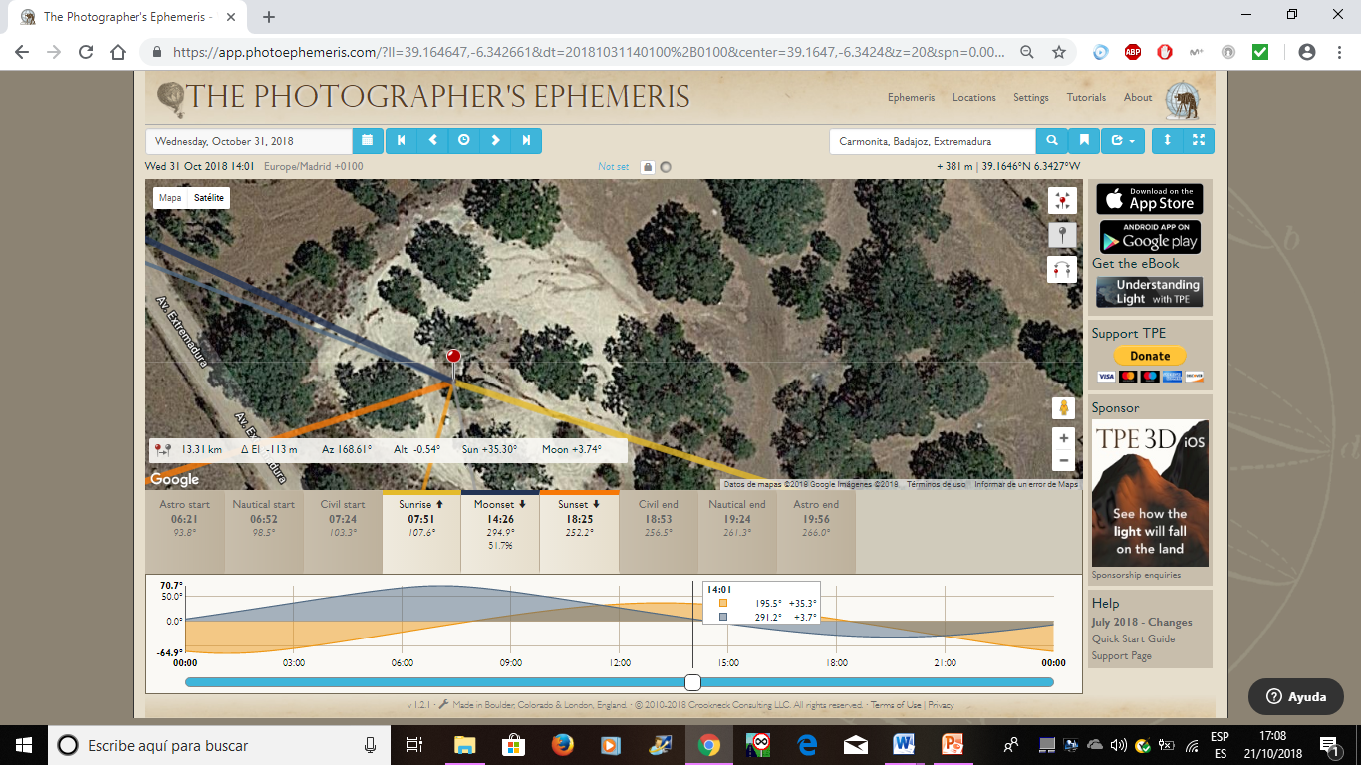
Task: Toggle the round indicator beside the padlock
Action: (666, 167)
